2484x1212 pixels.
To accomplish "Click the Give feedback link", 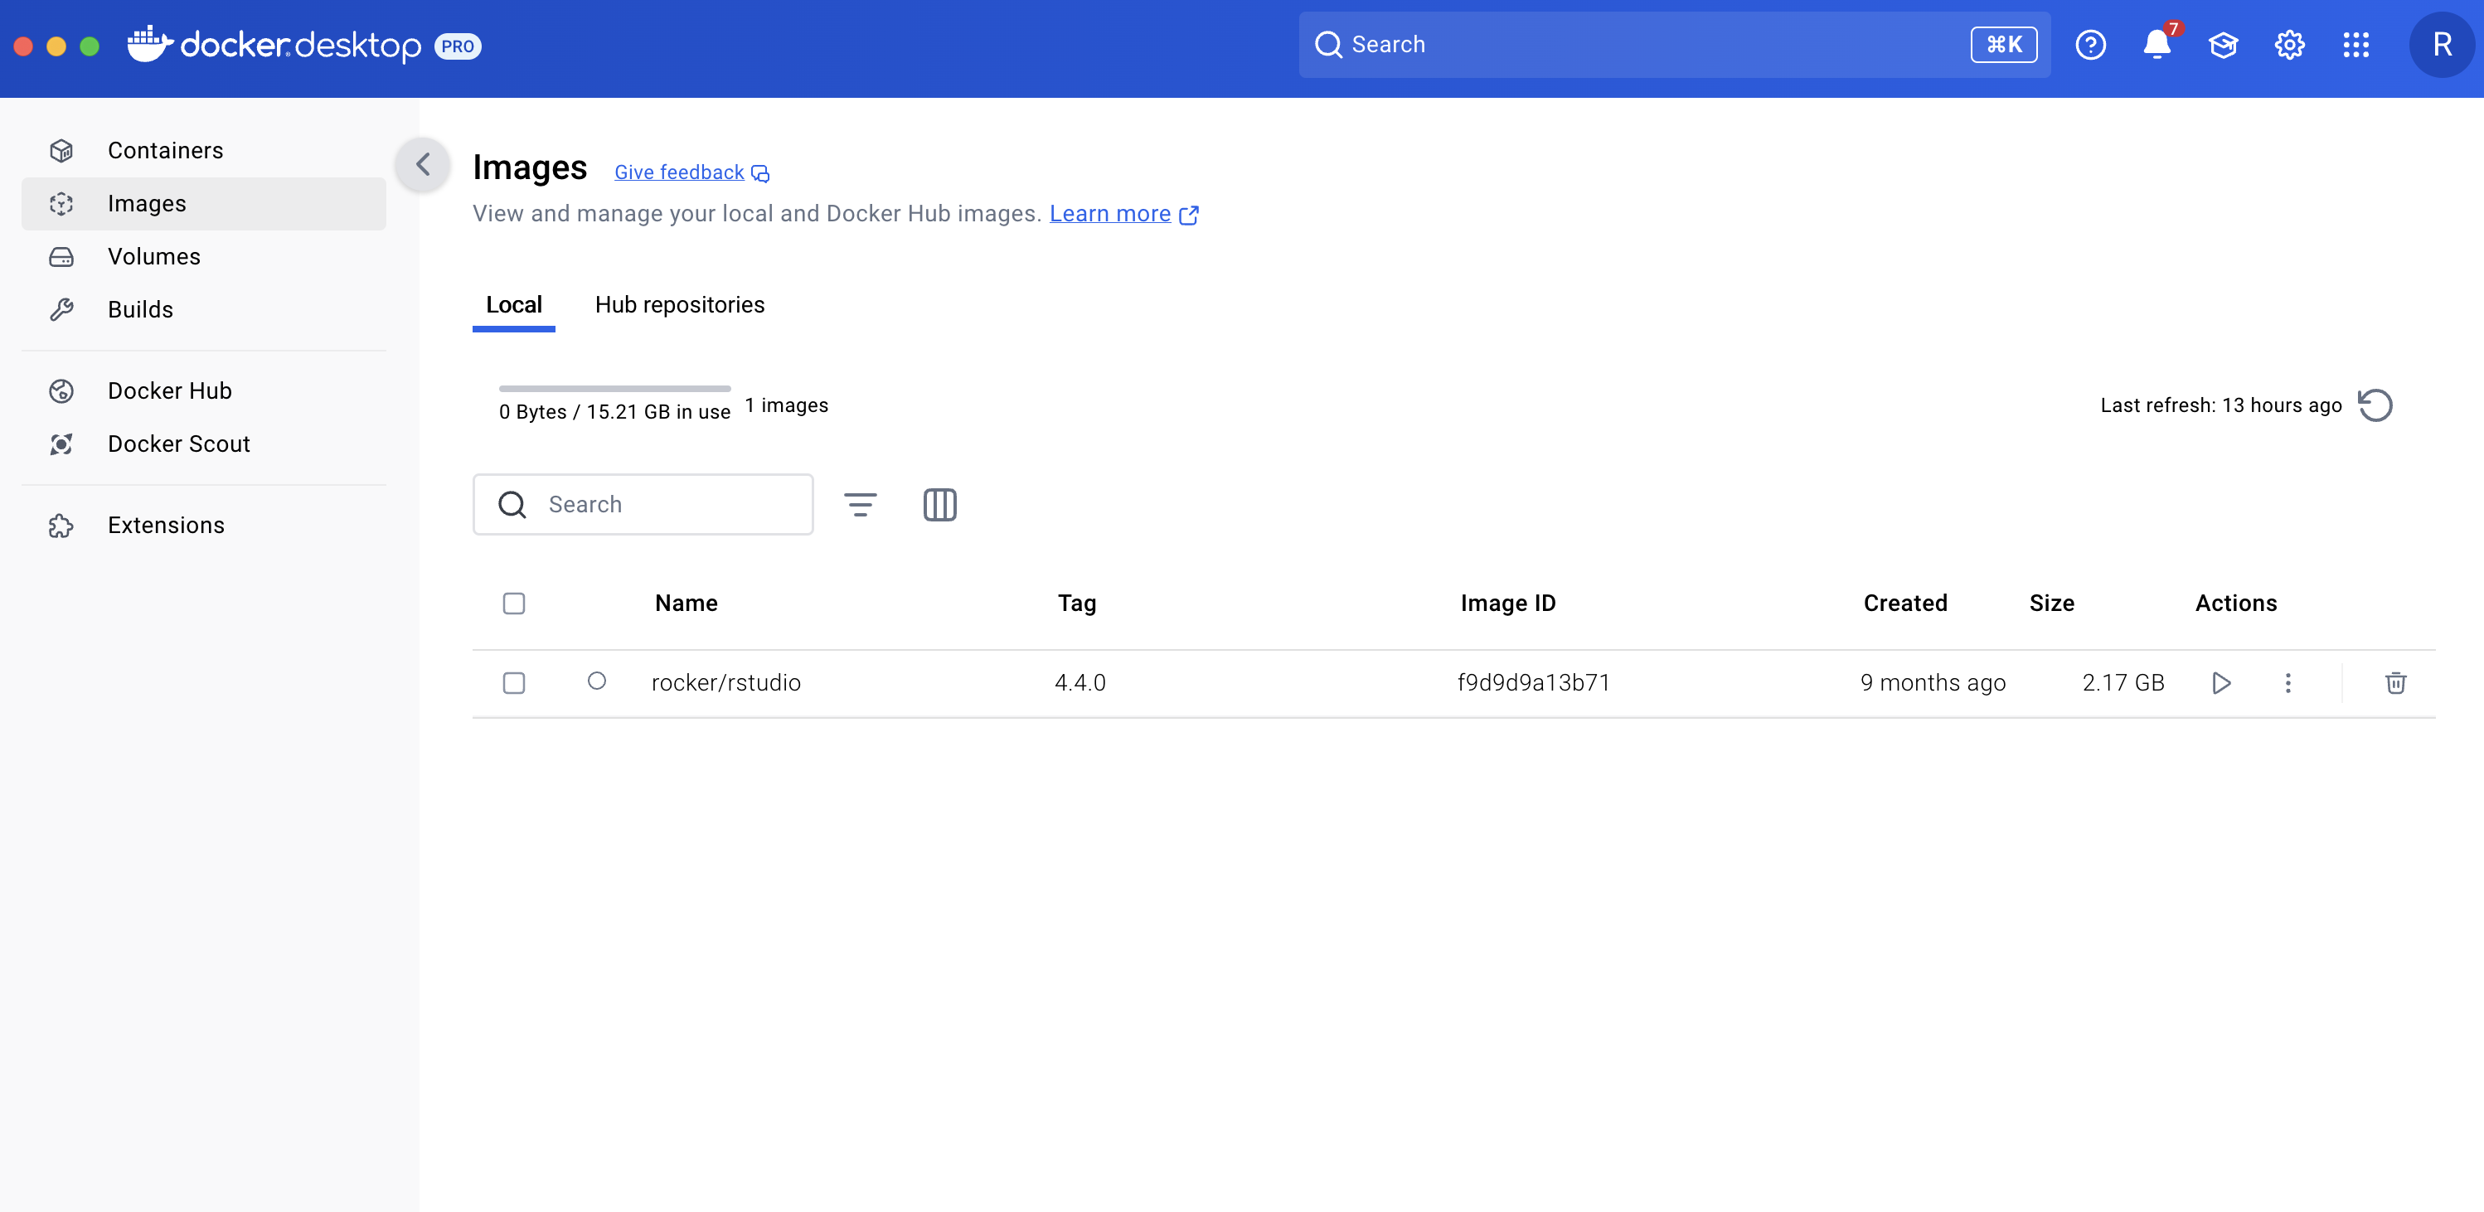I will [691, 172].
